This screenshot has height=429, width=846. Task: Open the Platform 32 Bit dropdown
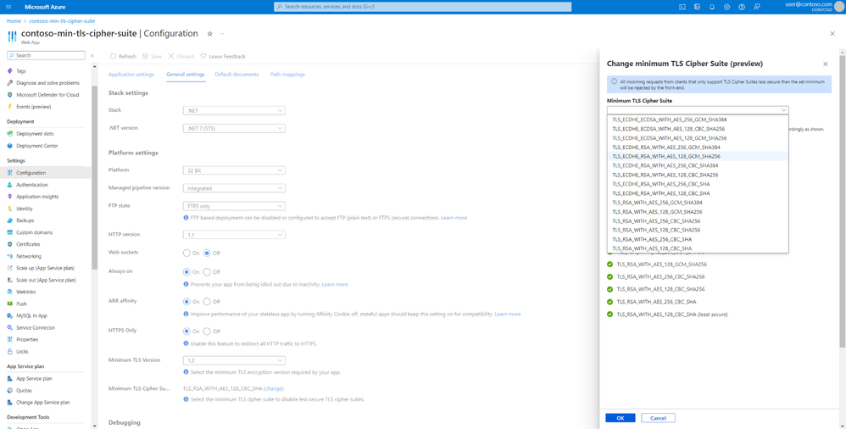point(234,170)
